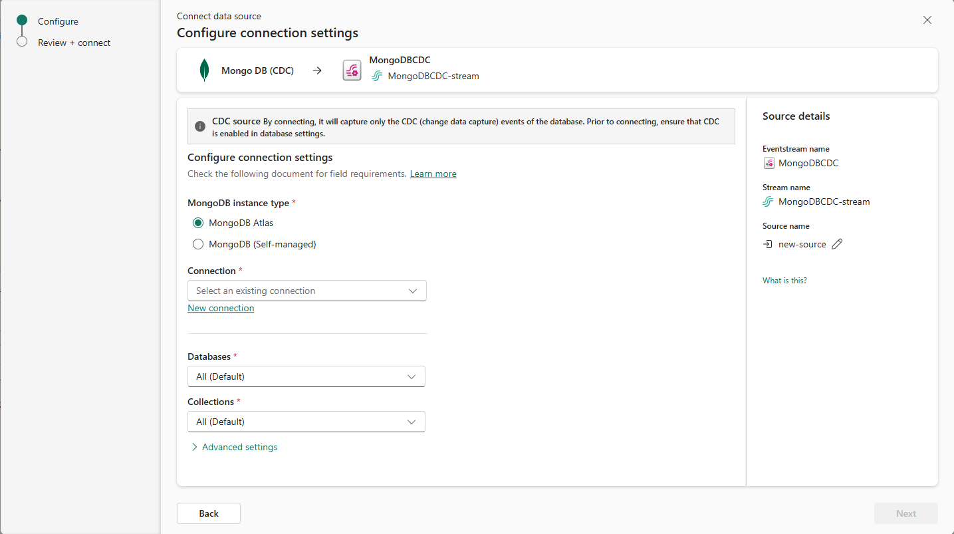Click the Eventstream name icon in Source details
The image size is (954, 534).
point(769,163)
